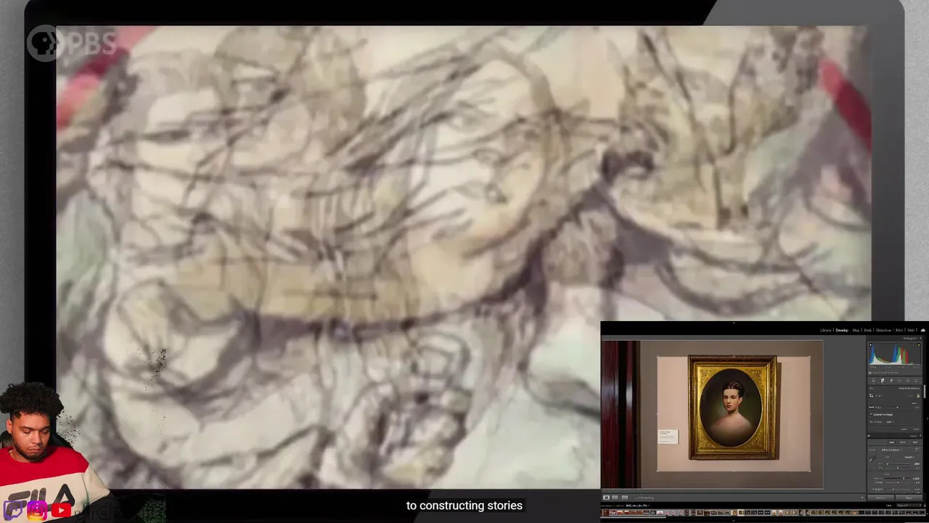
Task: Pick the Straighten tool beside Angle
Action: 872,408
